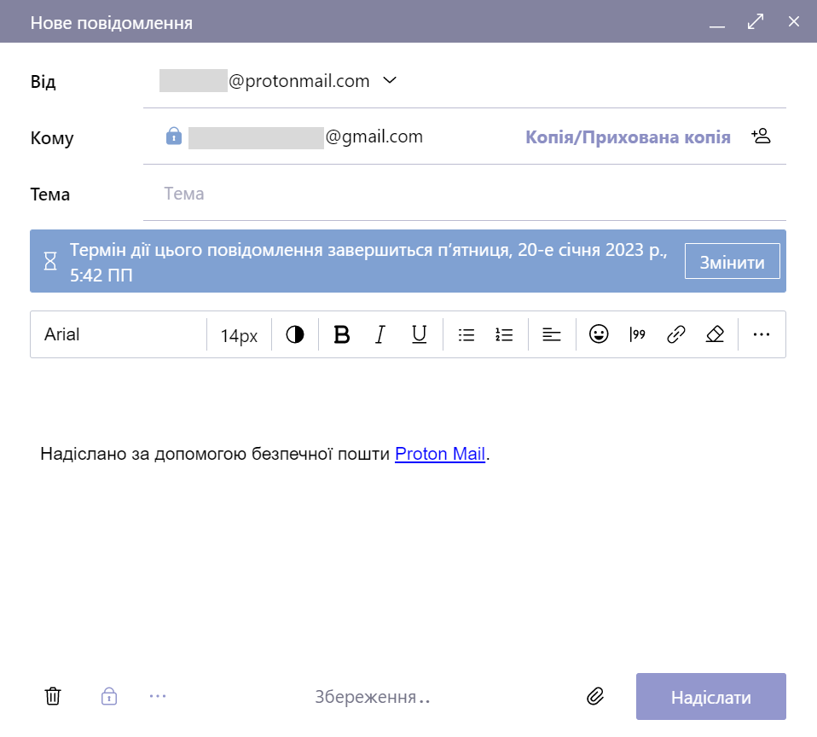
Task: Insert blockquote from toolbar
Action: coord(637,334)
